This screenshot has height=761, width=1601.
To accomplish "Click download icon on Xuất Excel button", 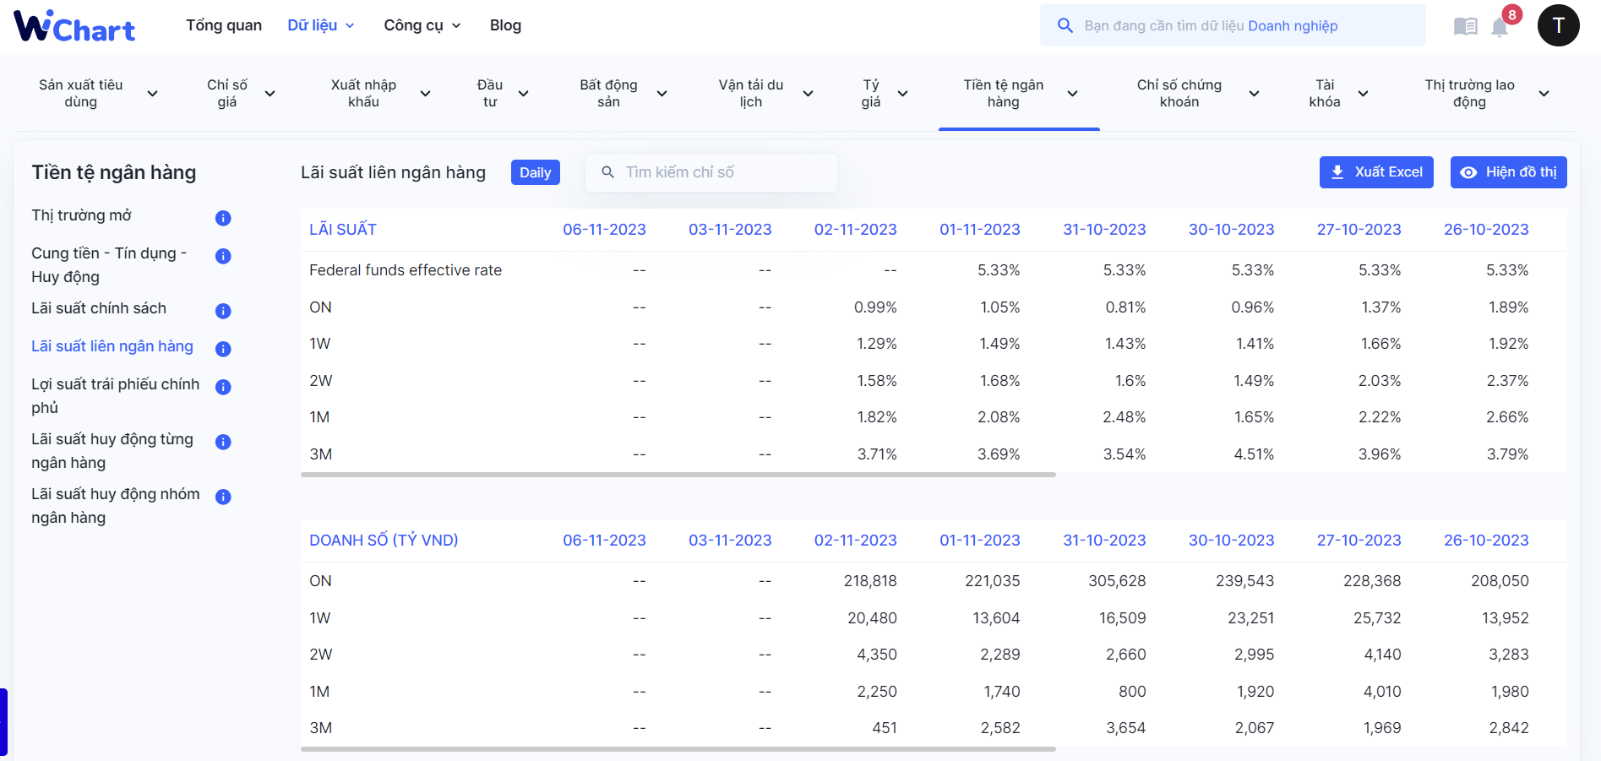I will (x=1337, y=172).
